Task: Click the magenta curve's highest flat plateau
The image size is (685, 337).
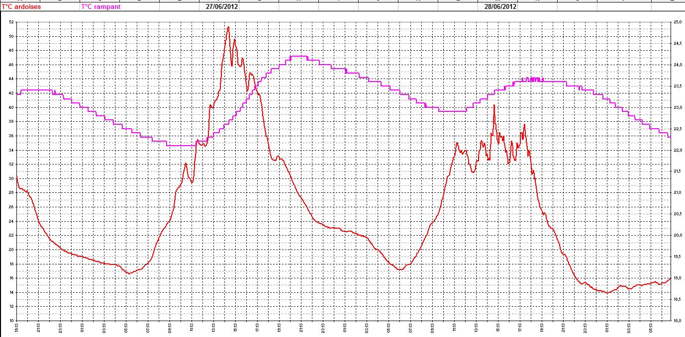Action: click(x=297, y=56)
